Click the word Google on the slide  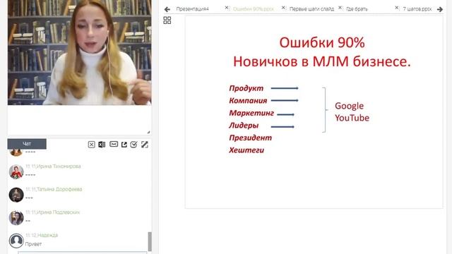(x=349, y=106)
